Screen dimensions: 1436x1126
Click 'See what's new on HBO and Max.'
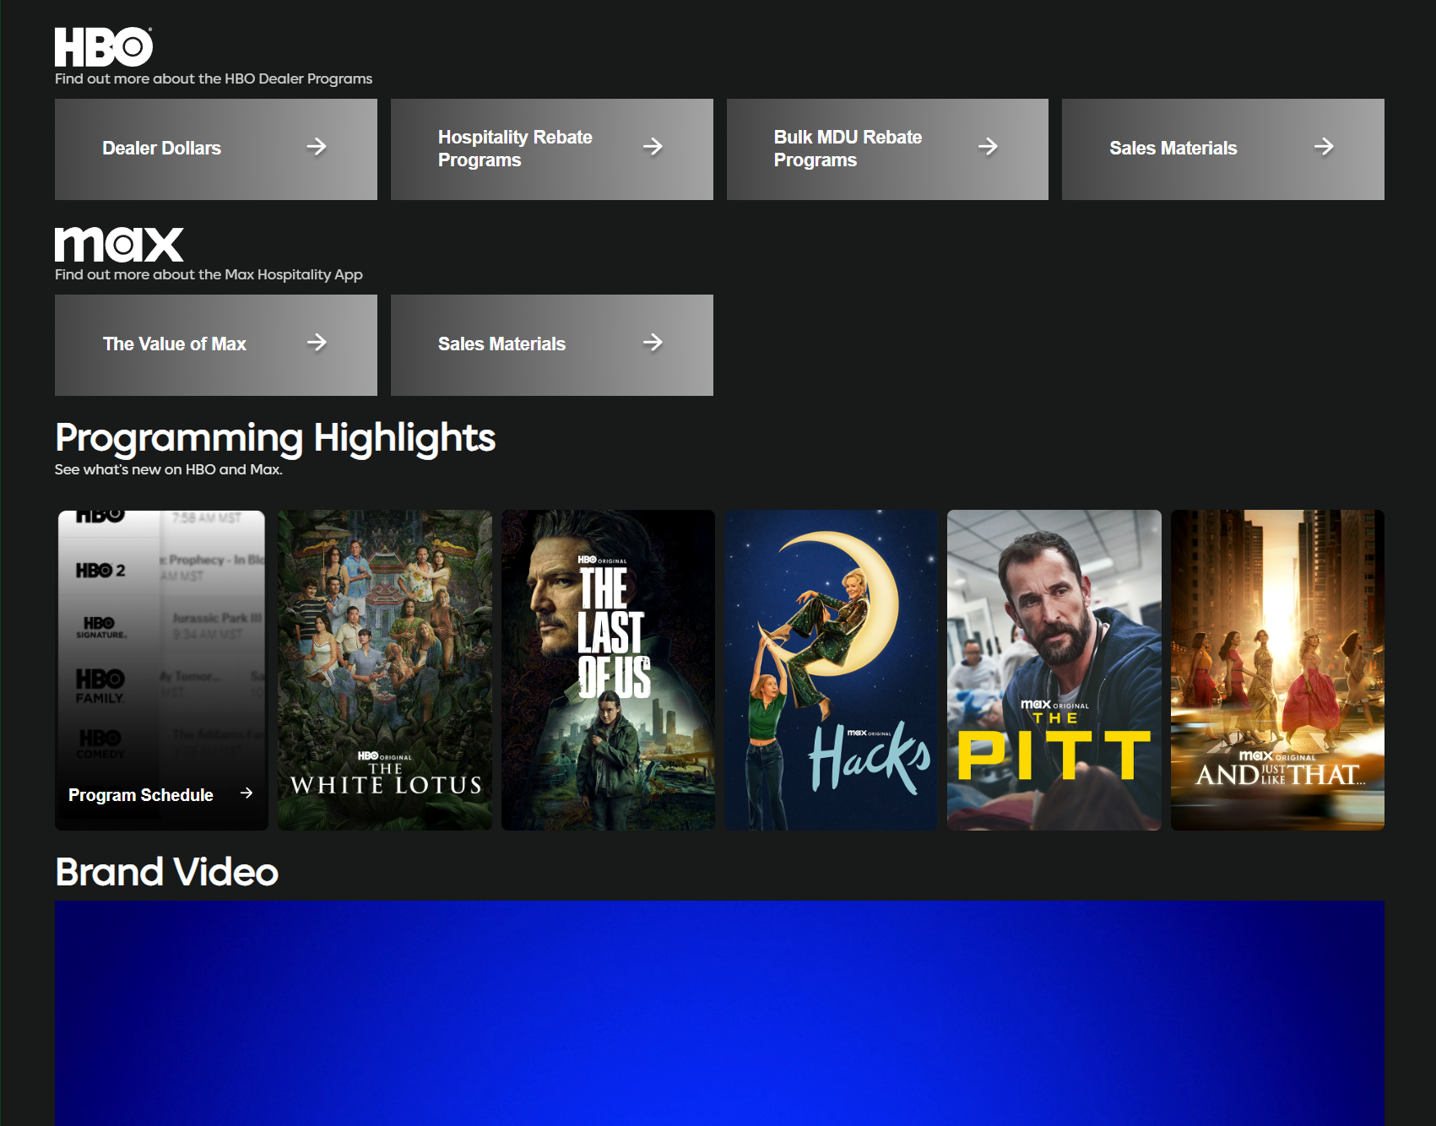(169, 469)
